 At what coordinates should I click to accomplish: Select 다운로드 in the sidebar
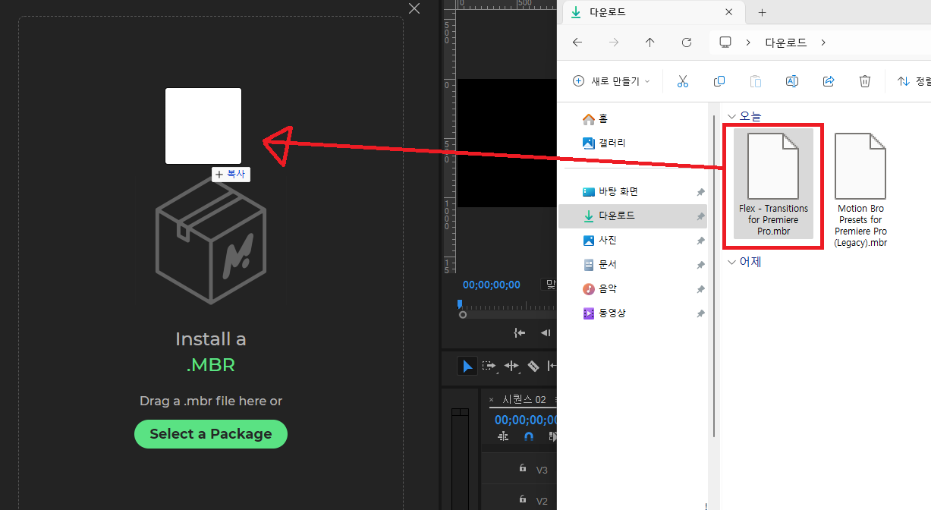tap(633, 216)
